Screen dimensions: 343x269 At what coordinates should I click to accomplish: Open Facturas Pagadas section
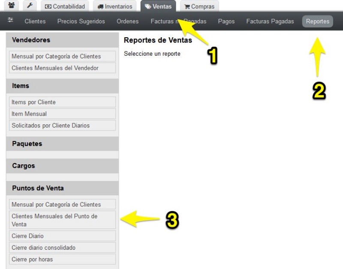coord(270,21)
